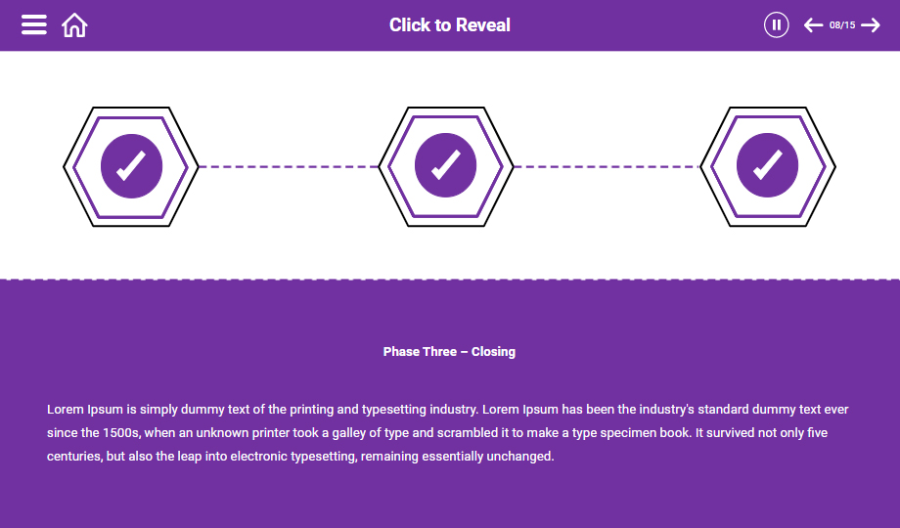Image resolution: width=900 pixels, height=528 pixels.
Task: Go back to the previous slide
Action: 813,25
